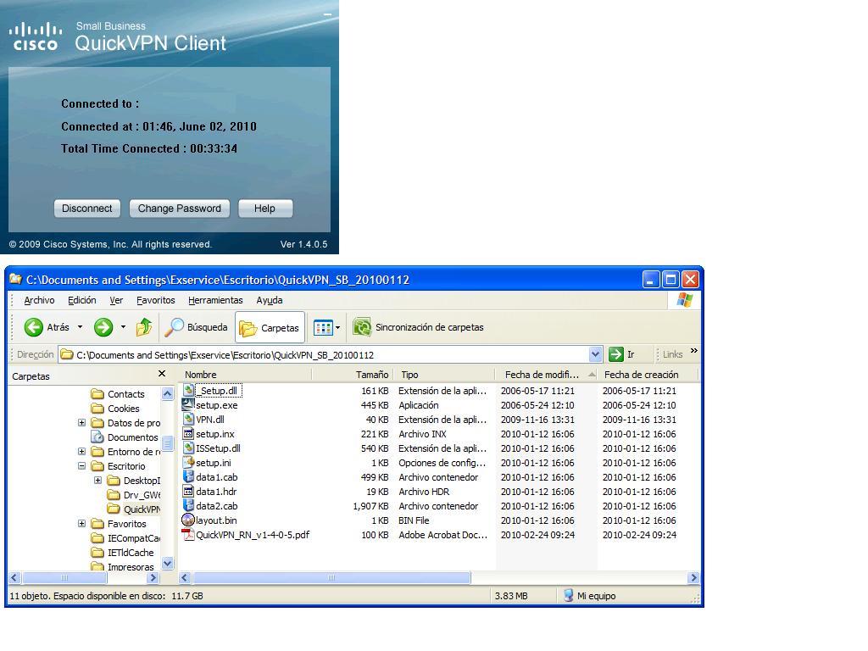This screenshot has width=868, height=651.
Task: Open the Atrás history dropdown arrow
Action: click(x=80, y=327)
